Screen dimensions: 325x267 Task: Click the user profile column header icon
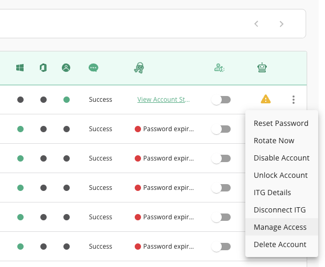click(66, 68)
